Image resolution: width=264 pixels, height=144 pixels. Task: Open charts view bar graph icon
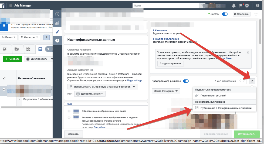click(57, 23)
